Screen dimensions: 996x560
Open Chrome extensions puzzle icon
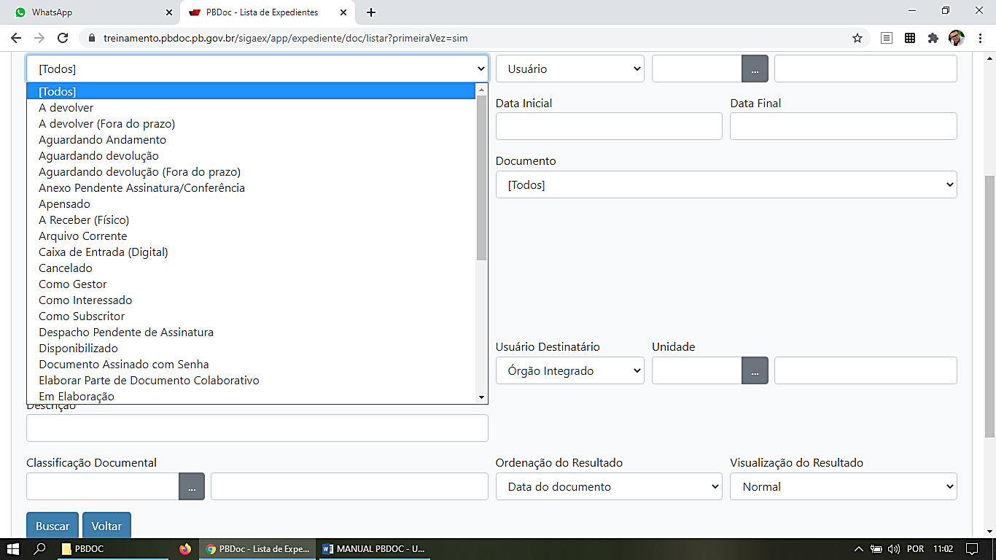[933, 38]
